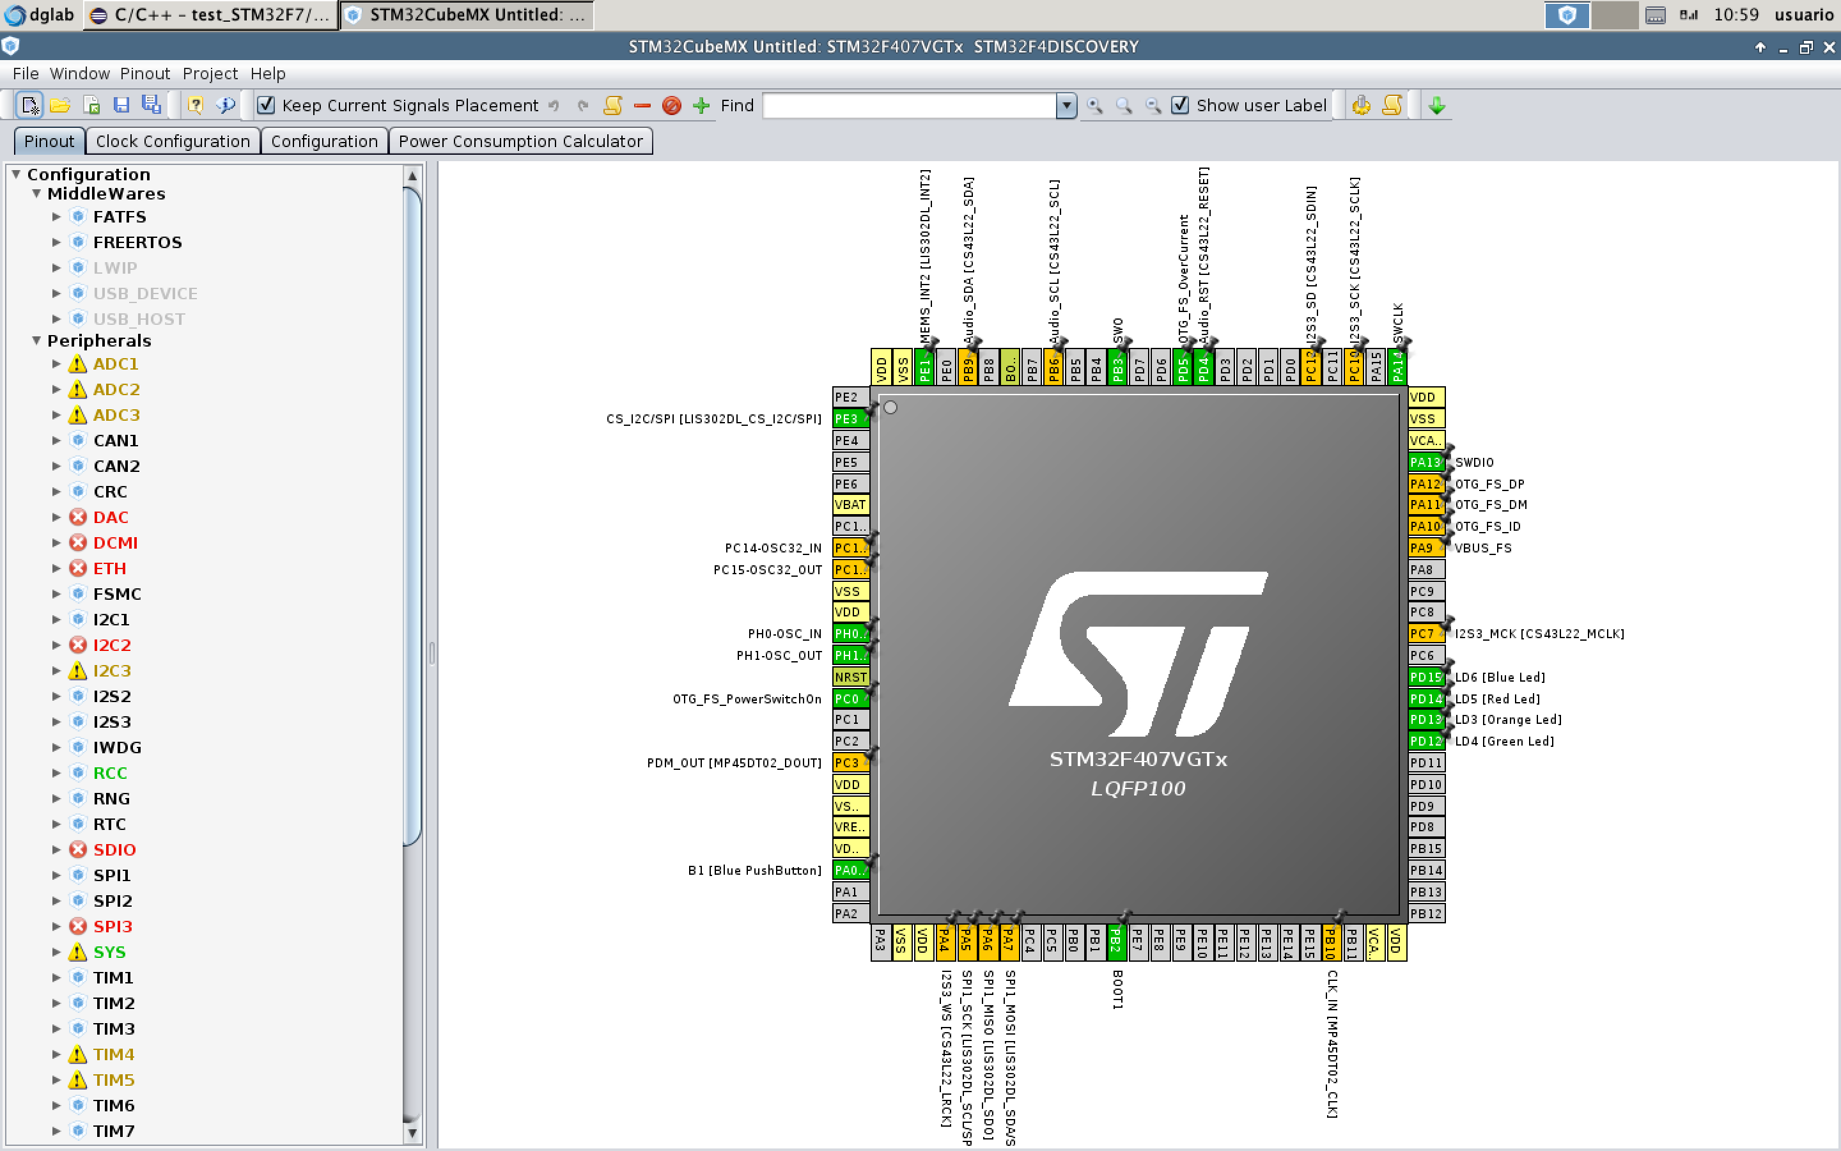
Task: Click the Save Project As icon
Action: pyautogui.click(x=151, y=105)
